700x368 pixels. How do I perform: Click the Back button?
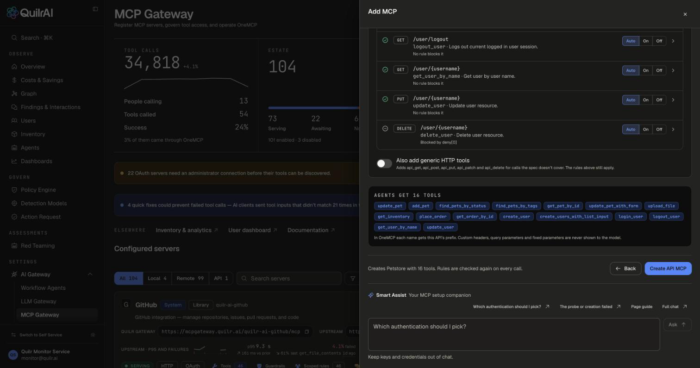tap(625, 268)
